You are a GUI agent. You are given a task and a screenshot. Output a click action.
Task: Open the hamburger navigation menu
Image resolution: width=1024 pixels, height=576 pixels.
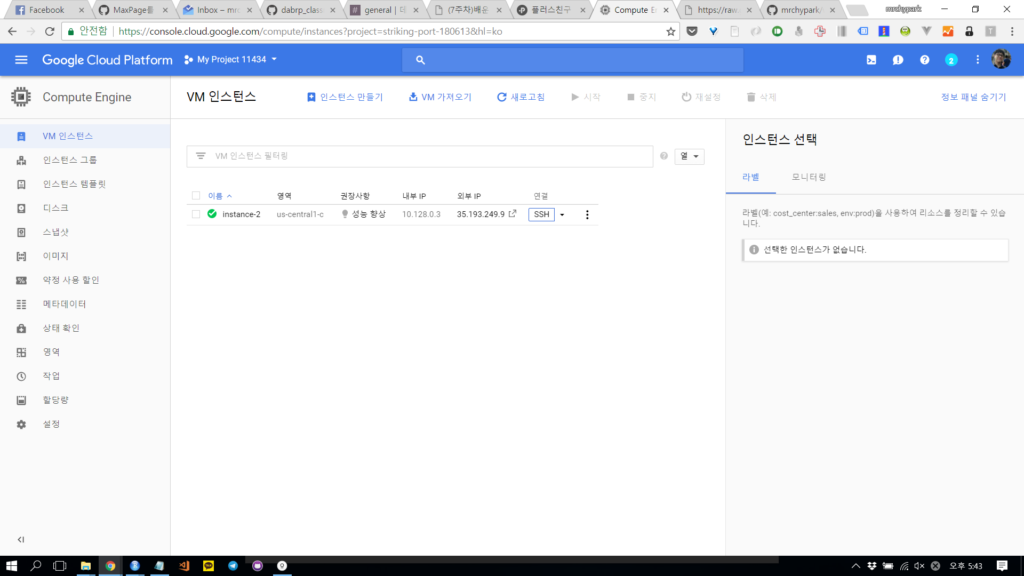click(21, 60)
